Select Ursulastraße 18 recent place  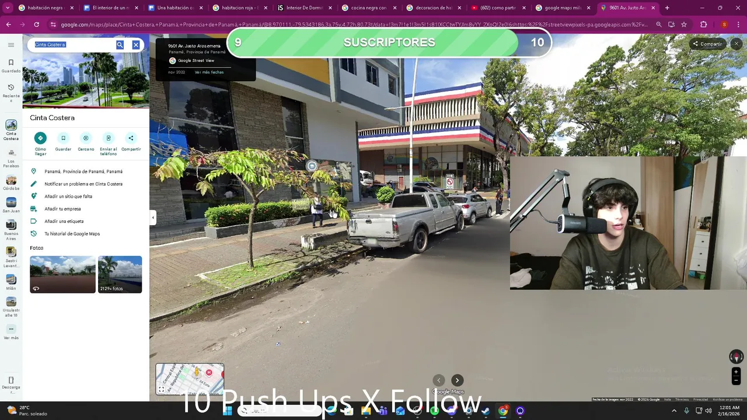pyautogui.click(x=11, y=307)
